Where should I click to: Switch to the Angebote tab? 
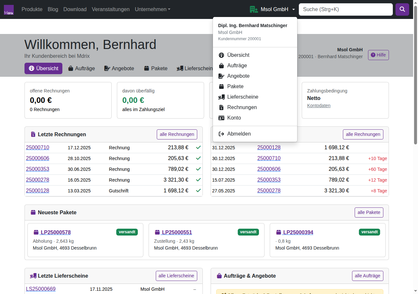coord(119,69)
